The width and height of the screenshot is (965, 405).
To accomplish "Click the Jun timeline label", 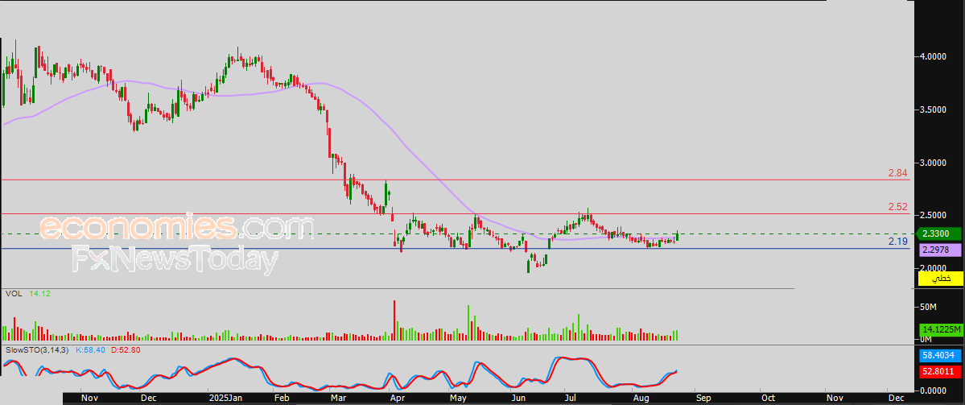I will 521,399.
